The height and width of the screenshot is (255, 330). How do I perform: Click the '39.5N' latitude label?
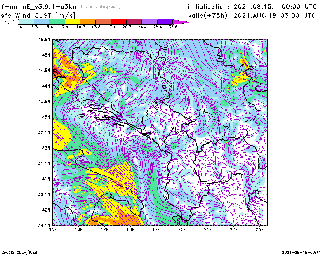(x=44, y=226)
